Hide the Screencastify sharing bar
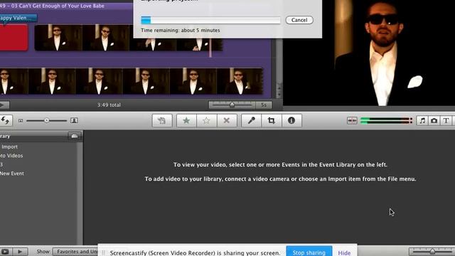 click(344, 253)
